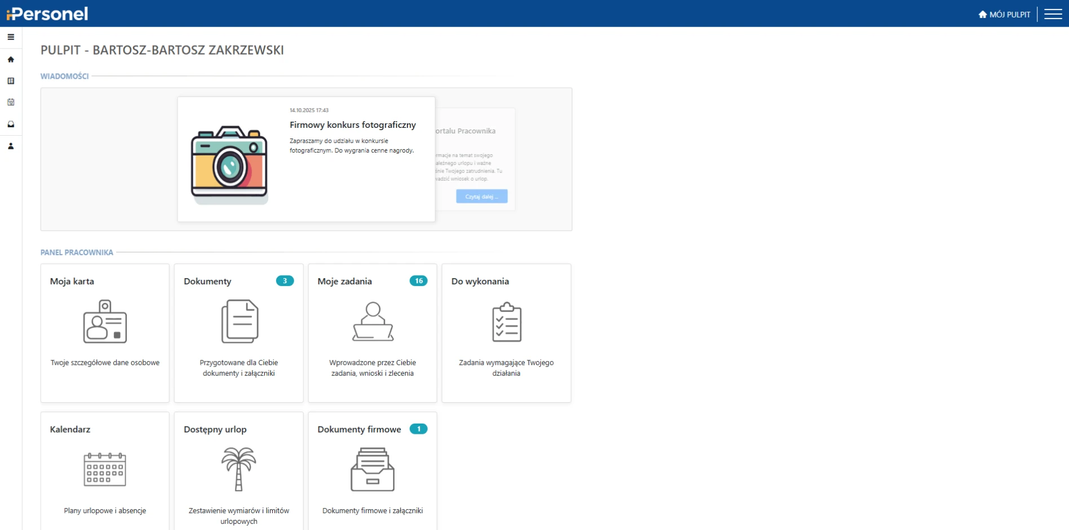Viewport: 1069px width, 530px height.
Task: Open the Do wykonania checklist icon
Action: [x=507, y=322]
